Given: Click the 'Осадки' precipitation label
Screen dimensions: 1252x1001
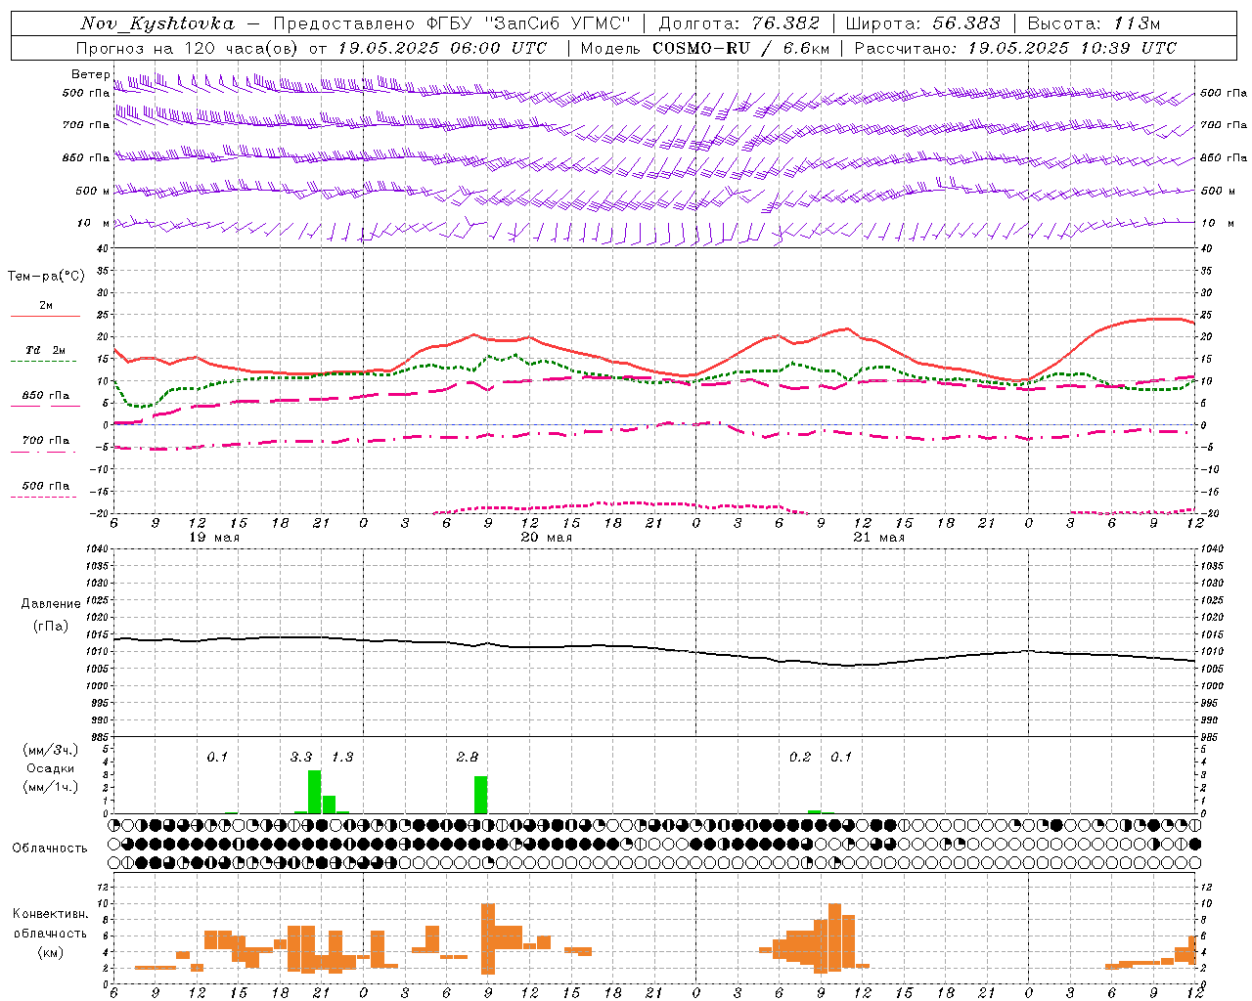Looking at the screenshot, I should (x=50, y=768).
